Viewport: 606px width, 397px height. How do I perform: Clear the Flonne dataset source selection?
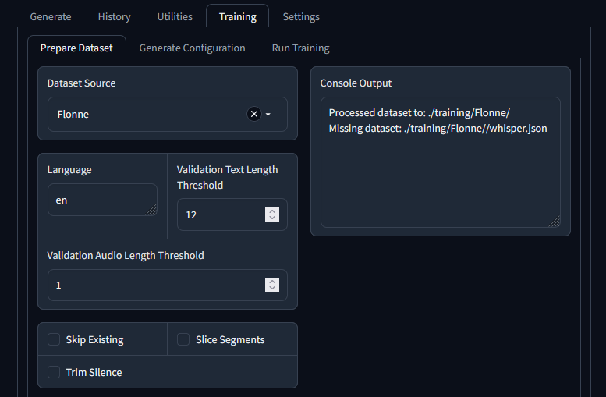pos(254,114)
